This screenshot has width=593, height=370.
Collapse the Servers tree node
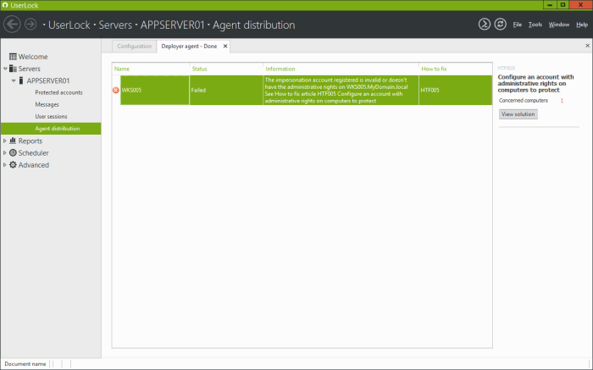coord(5,69)
